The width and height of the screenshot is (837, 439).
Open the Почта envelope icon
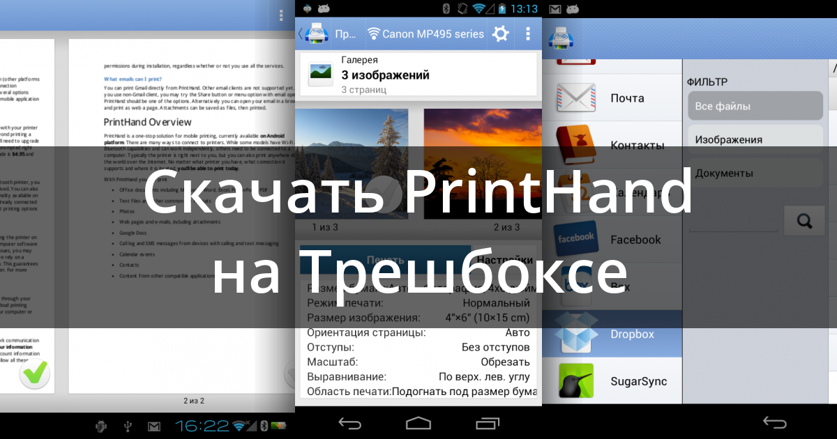click(x=576, y=98)
